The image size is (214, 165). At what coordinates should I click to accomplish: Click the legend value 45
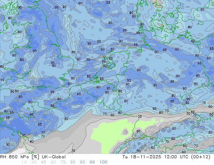point(44,162)
